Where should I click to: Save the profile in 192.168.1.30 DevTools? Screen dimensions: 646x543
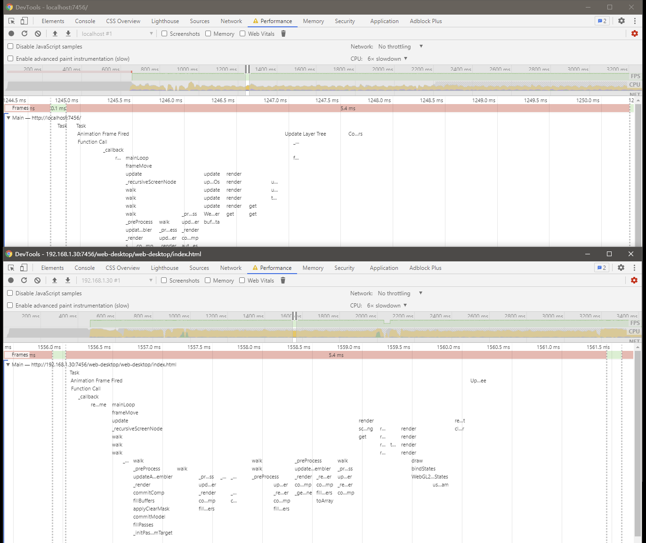coord(68,280)
